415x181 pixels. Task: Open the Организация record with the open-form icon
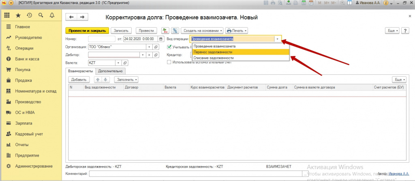(156, 47)
